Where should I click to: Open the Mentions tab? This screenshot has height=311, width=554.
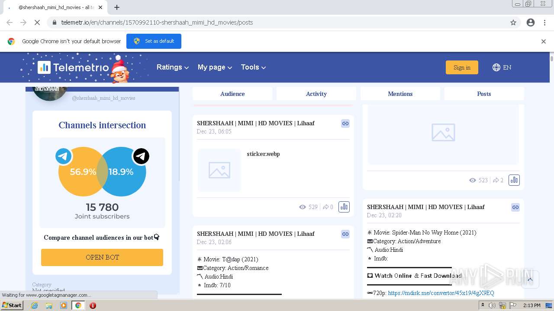[x=400, y=94]
